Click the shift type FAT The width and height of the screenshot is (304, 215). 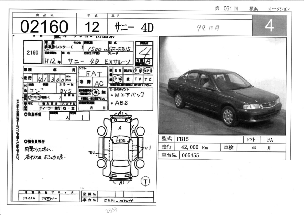94,74
